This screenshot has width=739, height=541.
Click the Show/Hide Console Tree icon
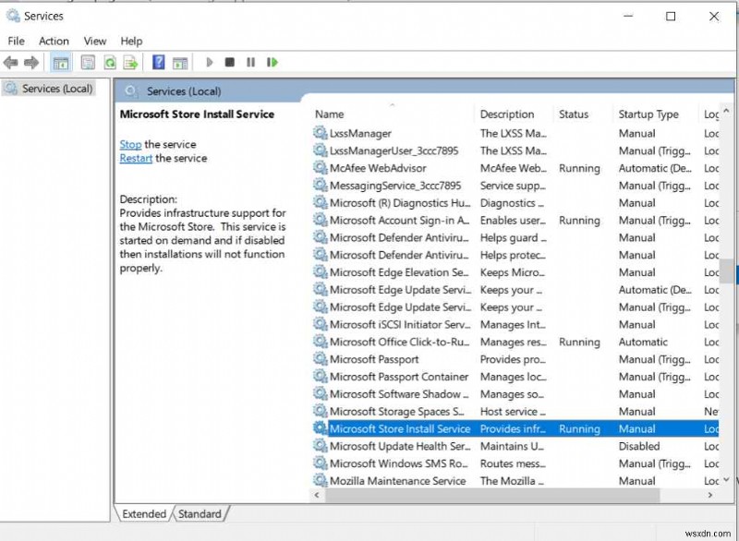tap(59, 62)
